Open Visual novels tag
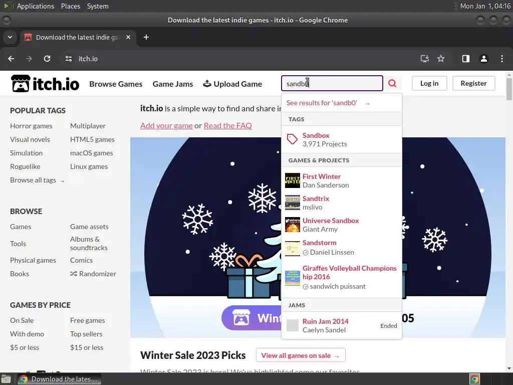This screenshot has height=385, width=513. tap(30, 139)
